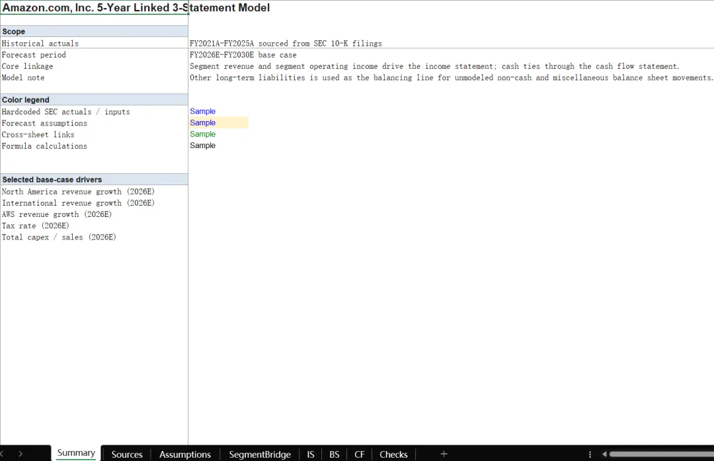The image size is (714, 461).
Task: Click the Formula calculations label cell
Action: pyautogui.click(x=95, y=146)
